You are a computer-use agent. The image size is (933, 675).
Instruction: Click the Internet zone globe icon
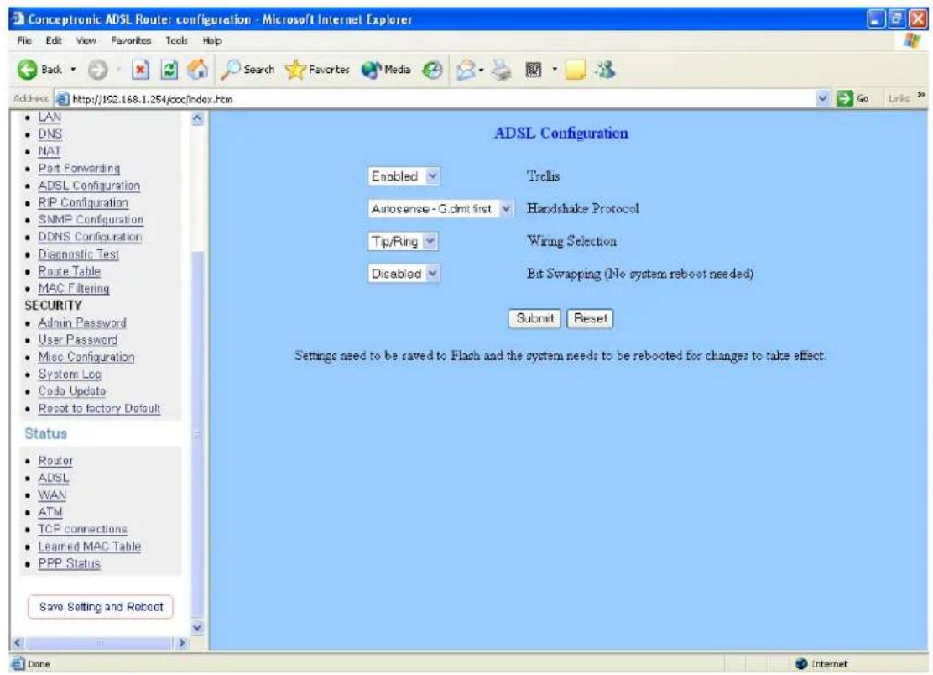click(x=801, y=664)
